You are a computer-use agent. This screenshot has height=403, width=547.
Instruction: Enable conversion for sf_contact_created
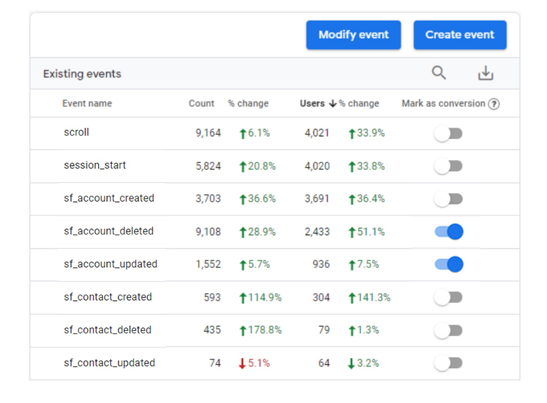coord(448,297)
